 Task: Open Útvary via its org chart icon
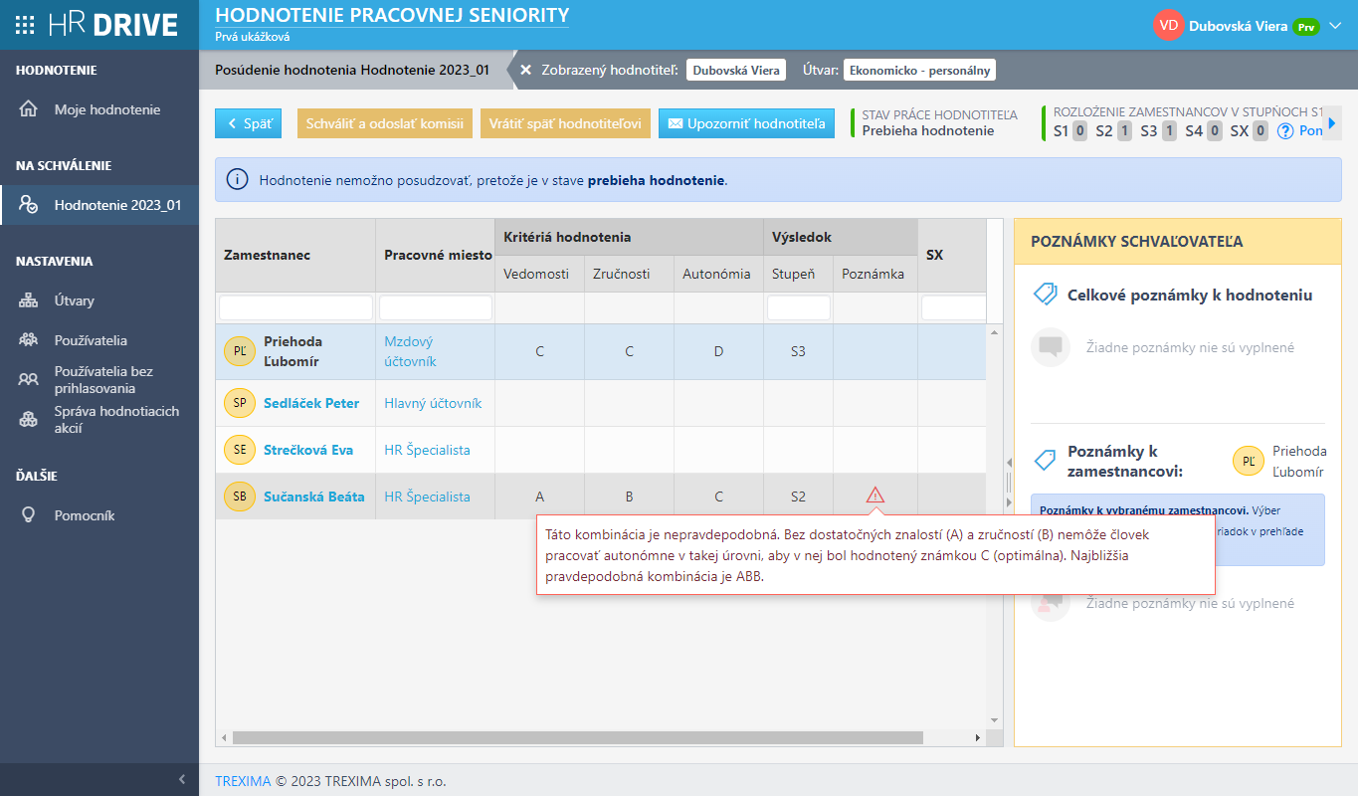tap(29, 300)
